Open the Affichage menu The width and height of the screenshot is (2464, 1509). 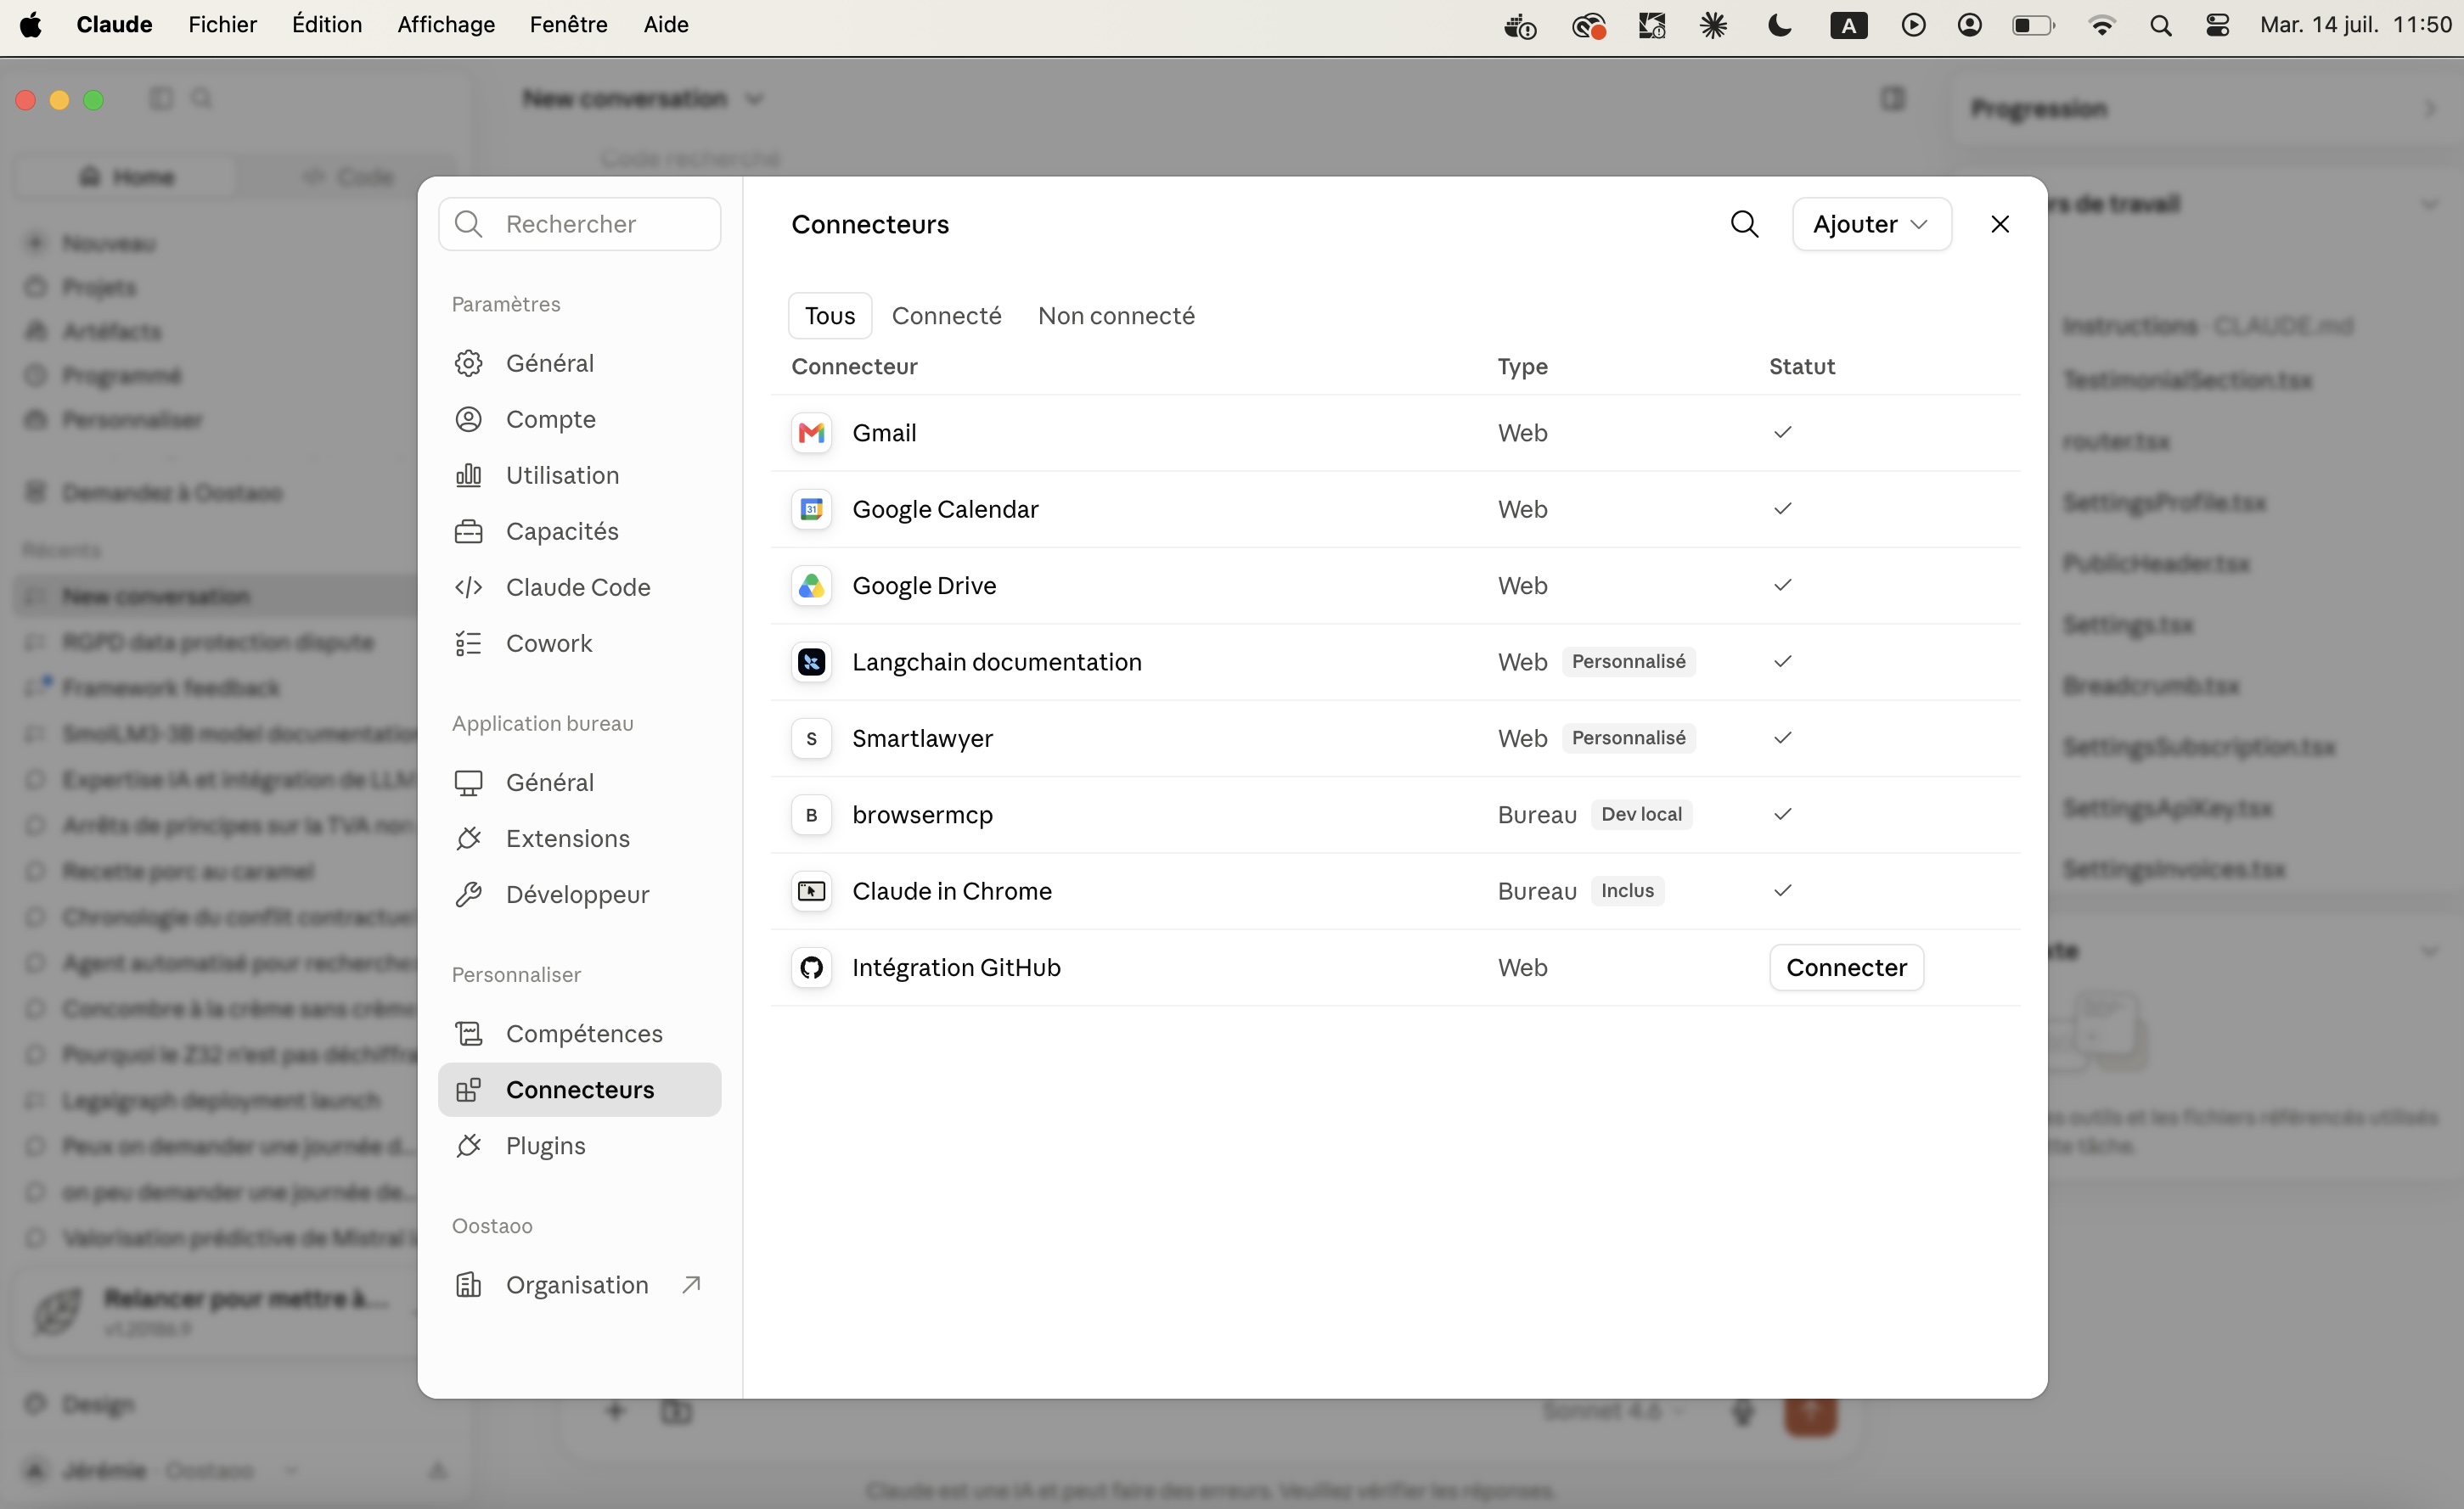pyautogui.click(x=446, y=24)
